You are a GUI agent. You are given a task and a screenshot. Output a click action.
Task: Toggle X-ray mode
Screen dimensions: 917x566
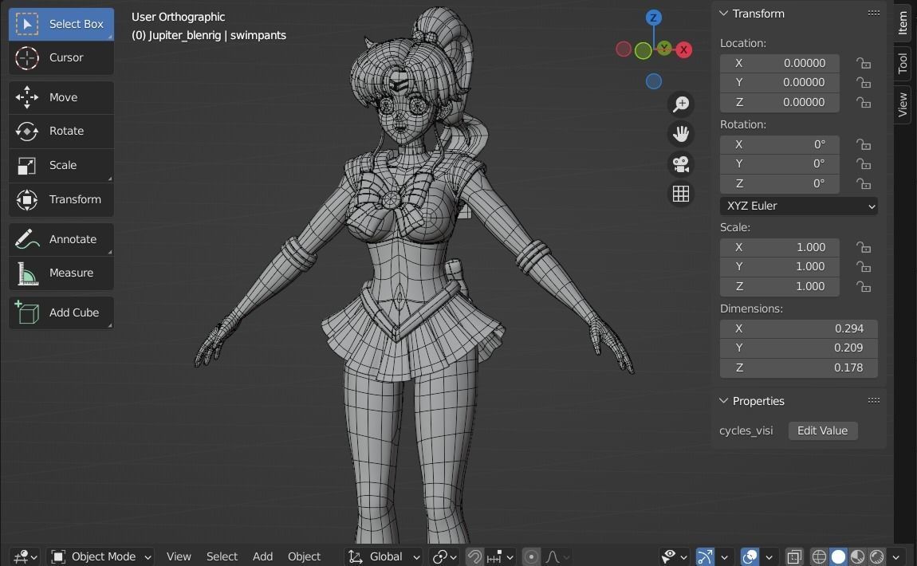[794, 556]
